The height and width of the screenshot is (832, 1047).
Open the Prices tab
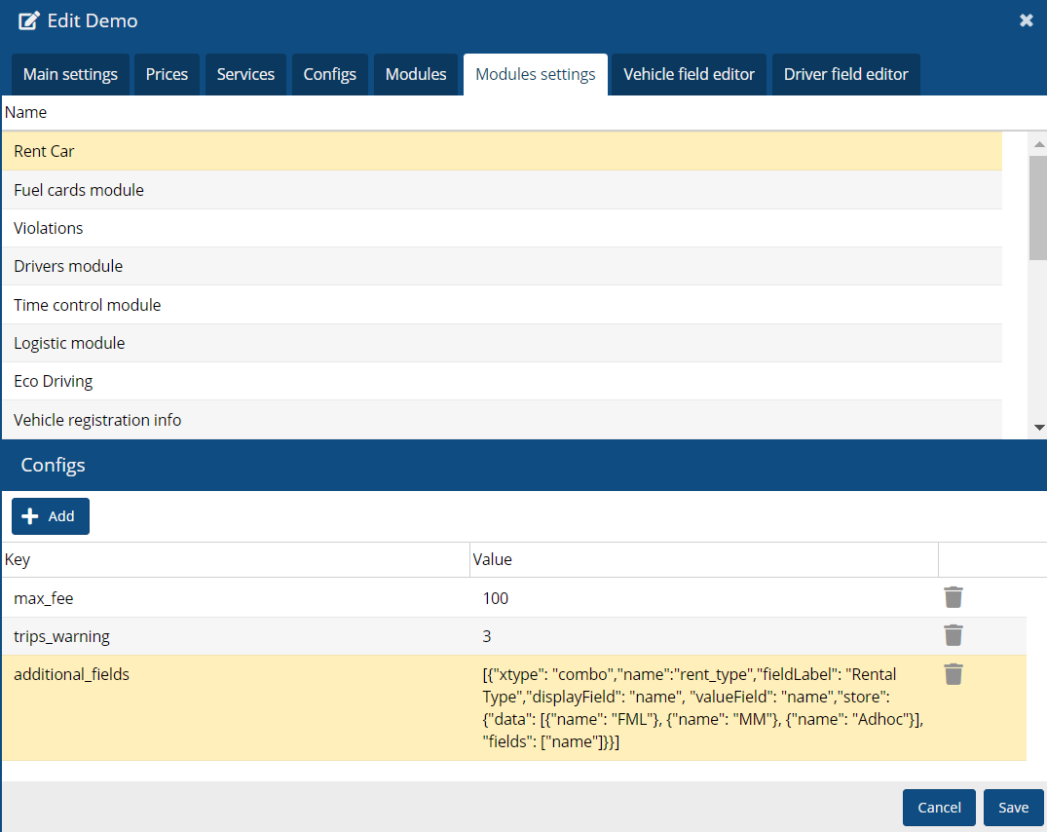(x=167, y=75)
